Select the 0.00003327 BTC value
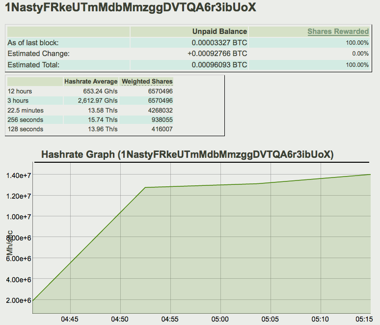Image resolution: width=380 pixels, height=325 pixels. click(219, 43)
